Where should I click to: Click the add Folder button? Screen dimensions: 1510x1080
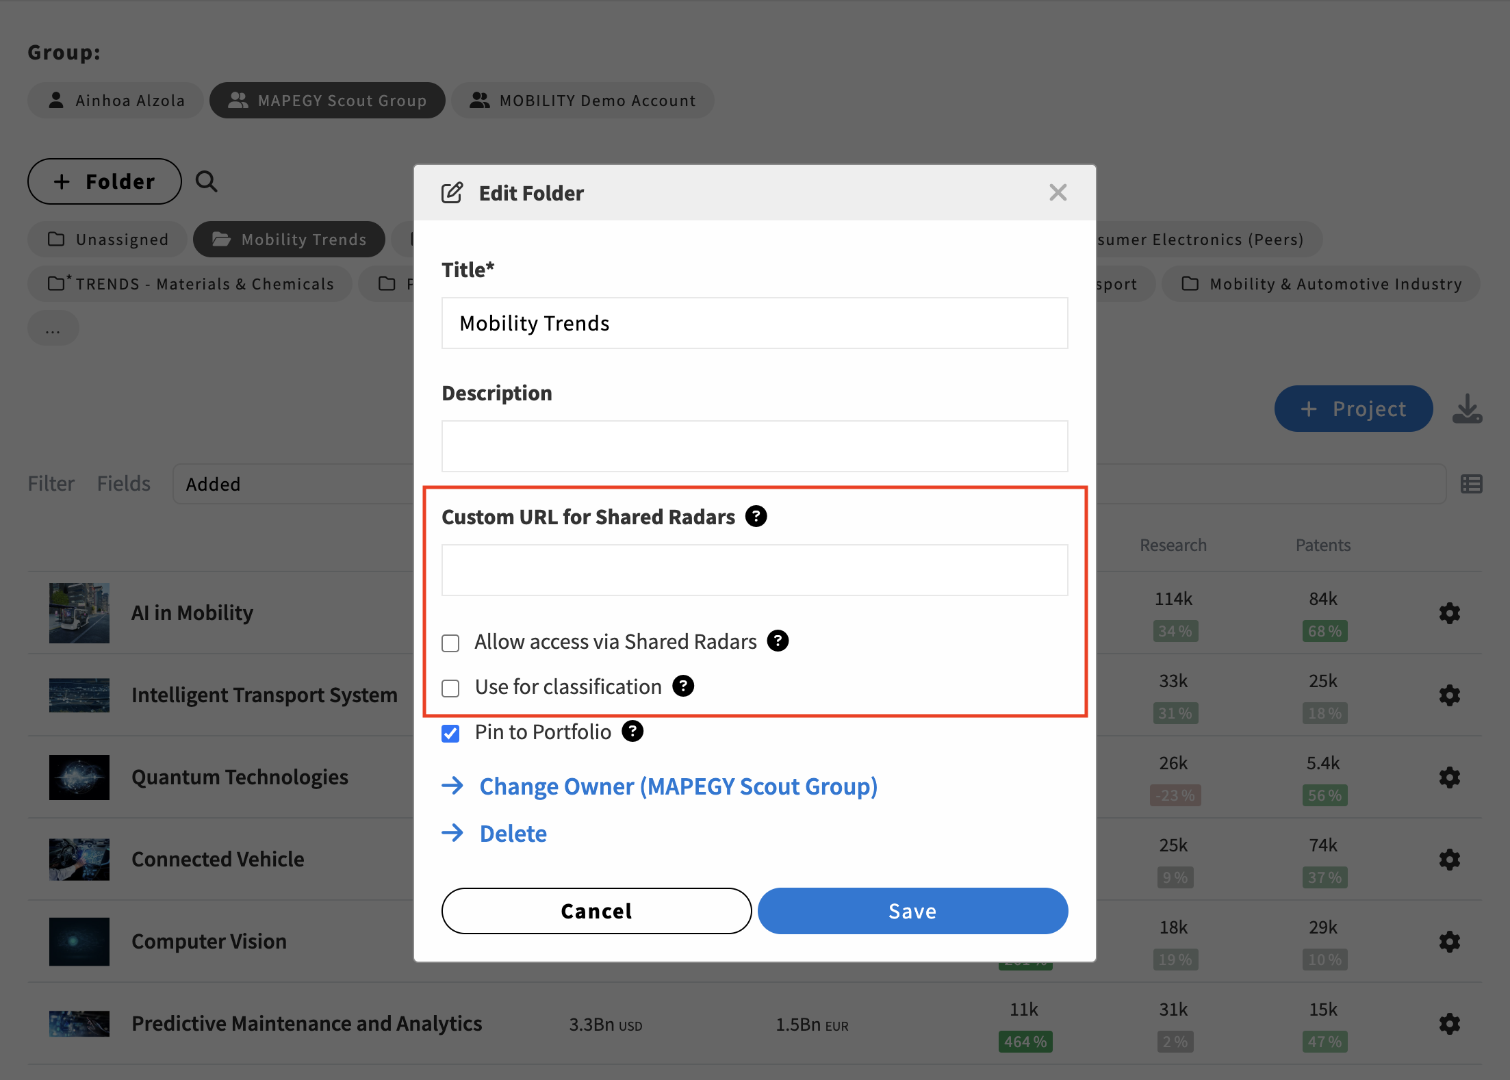(x=104, y=181)
